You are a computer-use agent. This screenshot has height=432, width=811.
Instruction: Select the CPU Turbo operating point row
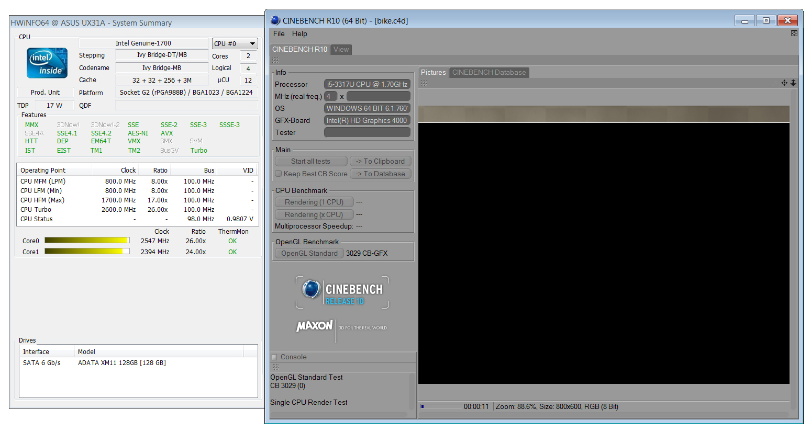(137, 210)
